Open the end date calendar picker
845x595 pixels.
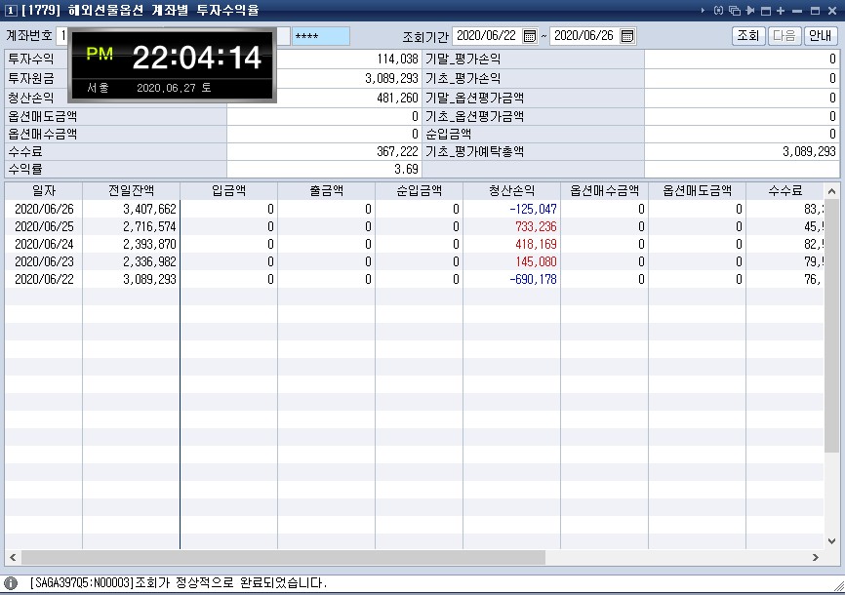pyautogui.click(x=627, y=36)
